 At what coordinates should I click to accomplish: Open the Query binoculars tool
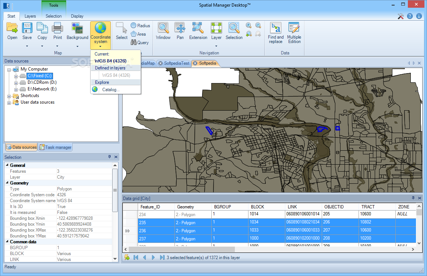pos(140,42)
